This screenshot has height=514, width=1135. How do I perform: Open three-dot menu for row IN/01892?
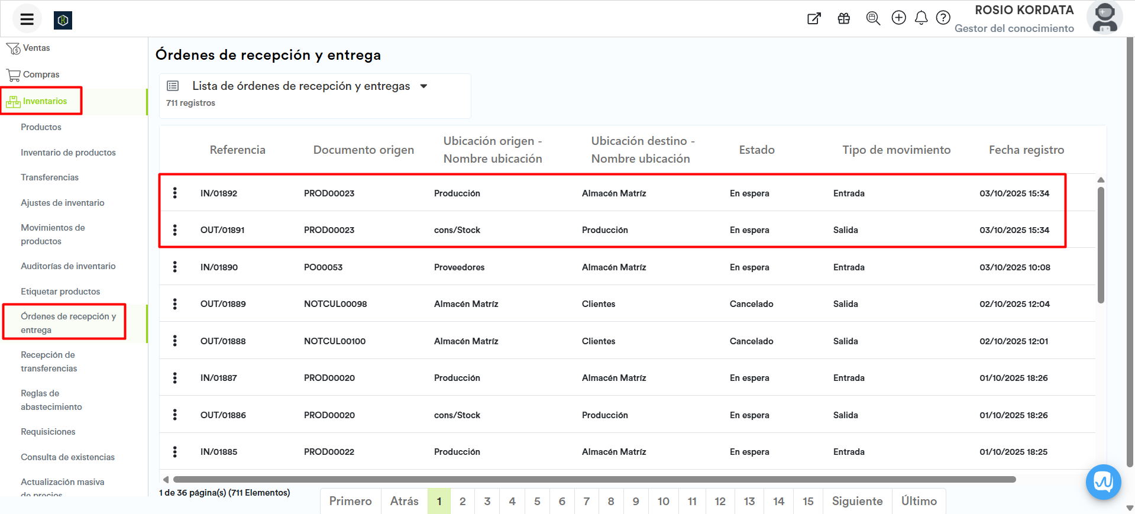175,193
